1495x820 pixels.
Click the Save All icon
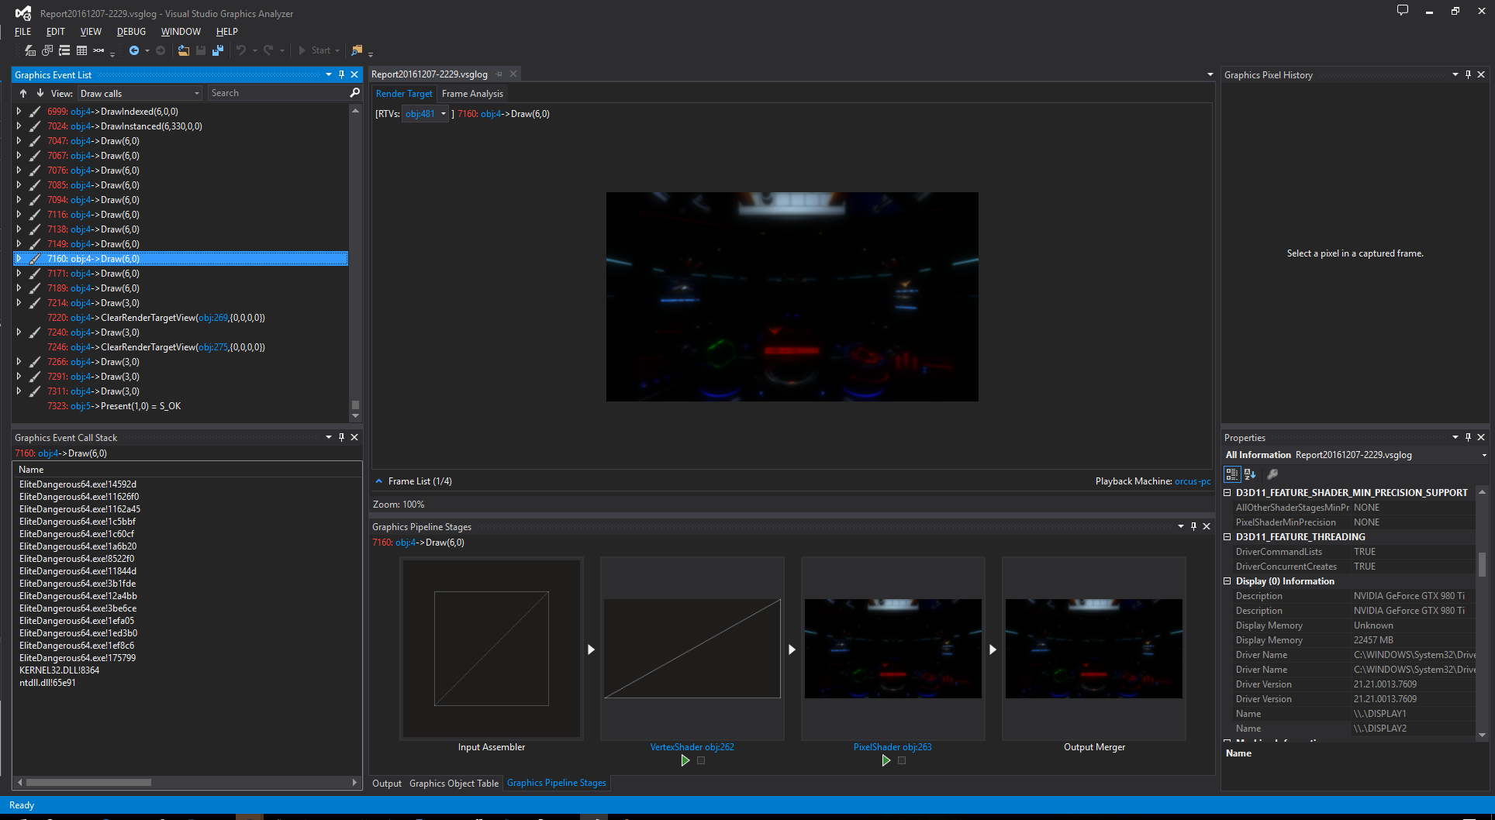click(x=218, y=50)
